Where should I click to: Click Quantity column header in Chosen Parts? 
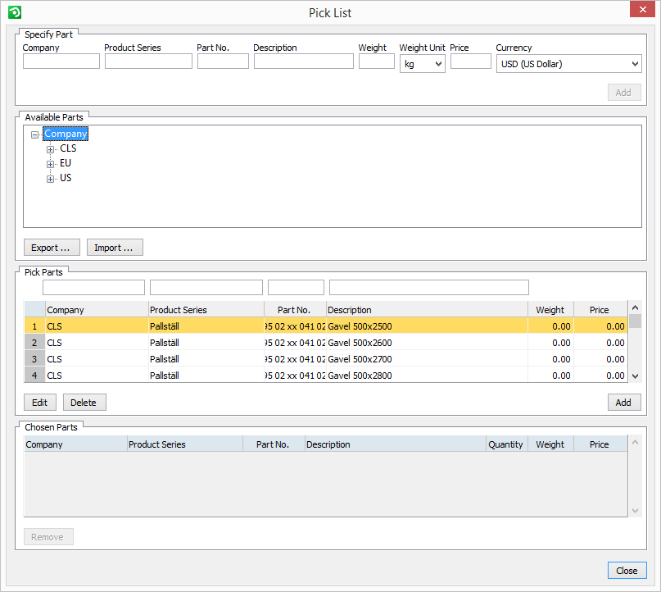click(505, 444)
